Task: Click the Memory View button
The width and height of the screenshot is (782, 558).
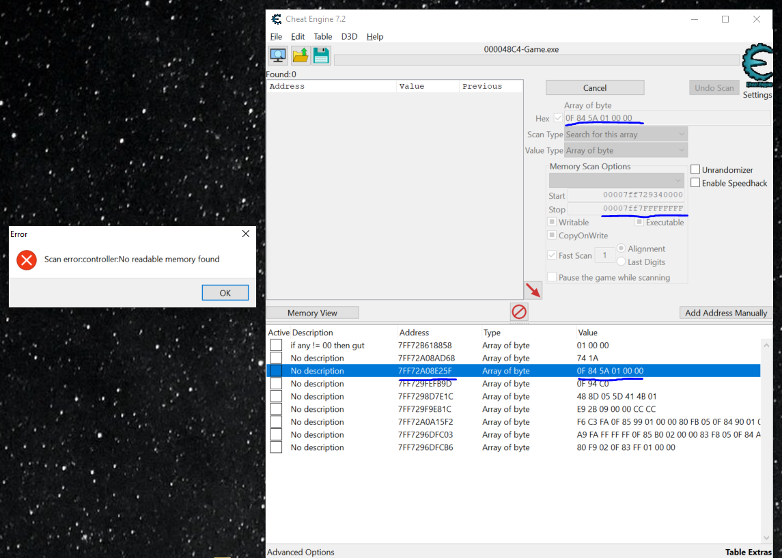Action: [312, 313]
